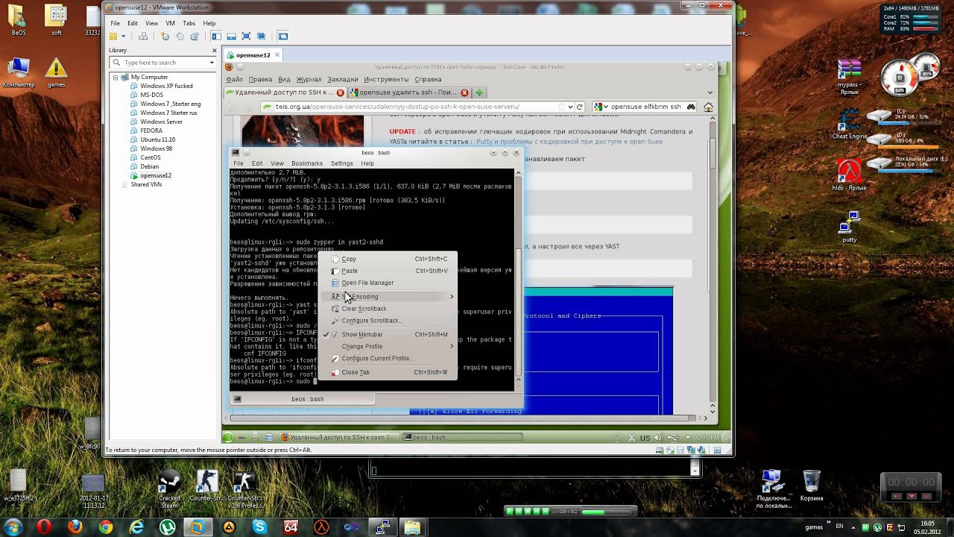Open the snapshot manager toolbar icon
This screenshot has height=537, width=954.
pyautogui.click(x=195, y=37)
